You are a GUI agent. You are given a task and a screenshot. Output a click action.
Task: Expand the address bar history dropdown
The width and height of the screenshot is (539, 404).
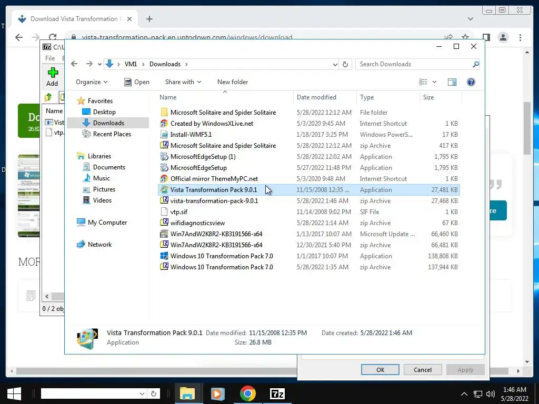[335, 64]
